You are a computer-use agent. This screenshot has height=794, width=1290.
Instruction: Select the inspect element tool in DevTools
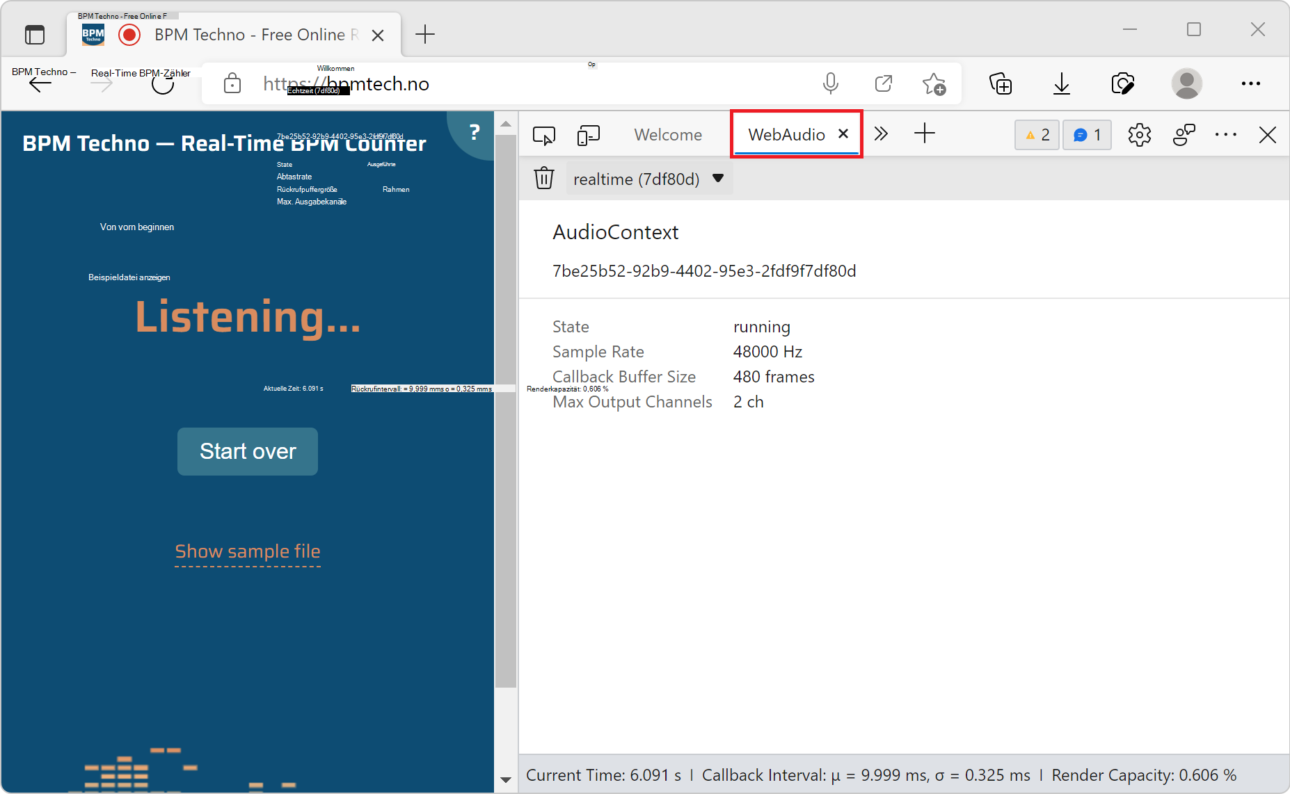pyautogui.click(x=545, y=134)
